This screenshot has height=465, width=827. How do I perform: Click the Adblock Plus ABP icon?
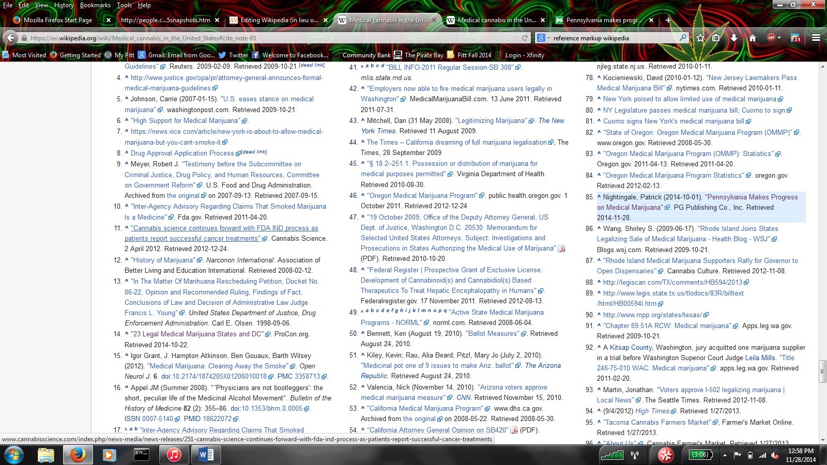click(771, 38)
